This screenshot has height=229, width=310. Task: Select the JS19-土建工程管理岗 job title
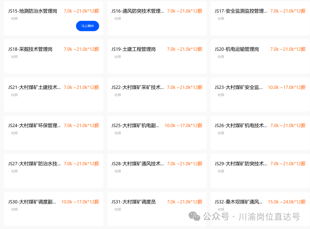tap(133, 49)
